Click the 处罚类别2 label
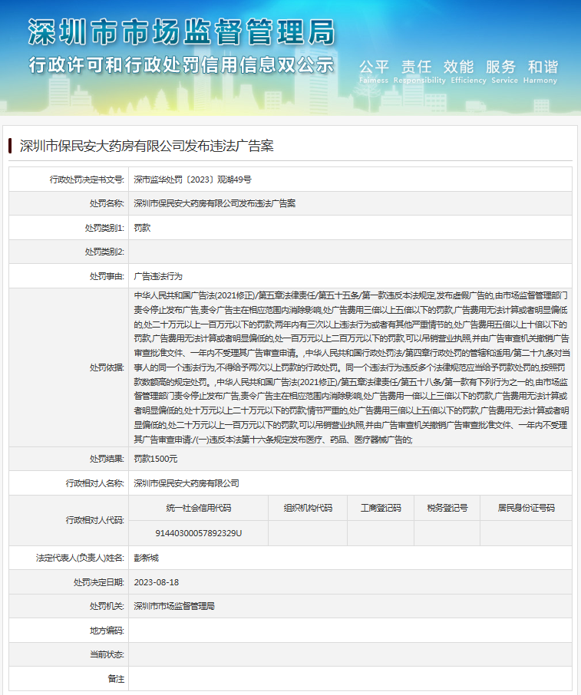Viewport: 581px width, 695px height. 104,252
